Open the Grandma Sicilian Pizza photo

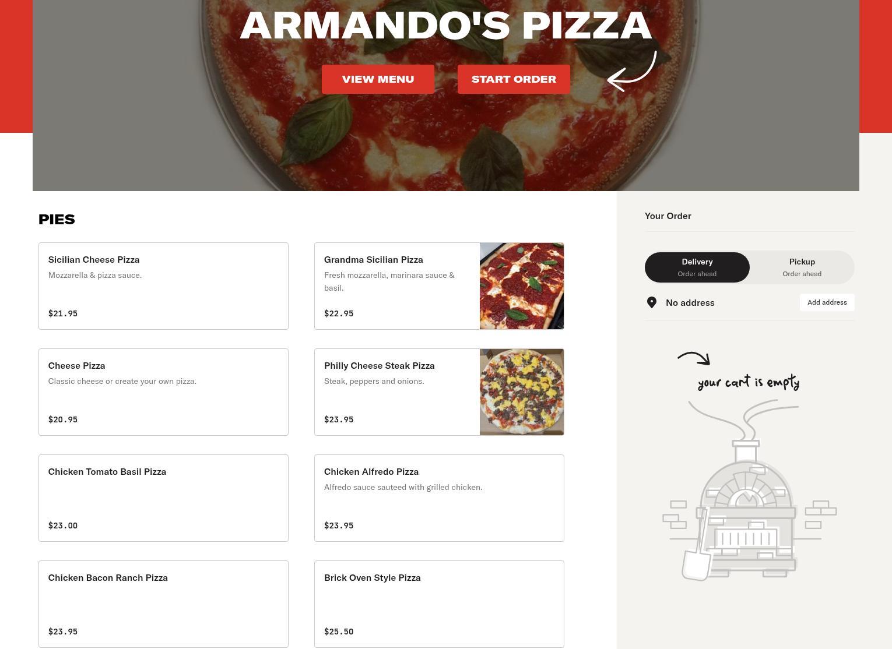click(522, 286)
